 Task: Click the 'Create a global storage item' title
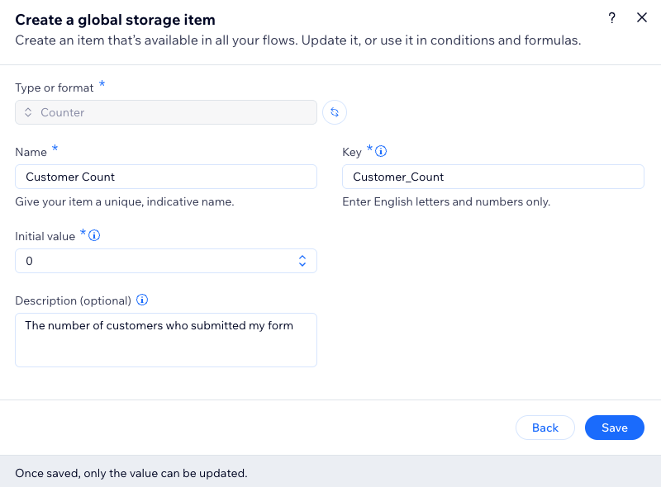coord(121,19)
